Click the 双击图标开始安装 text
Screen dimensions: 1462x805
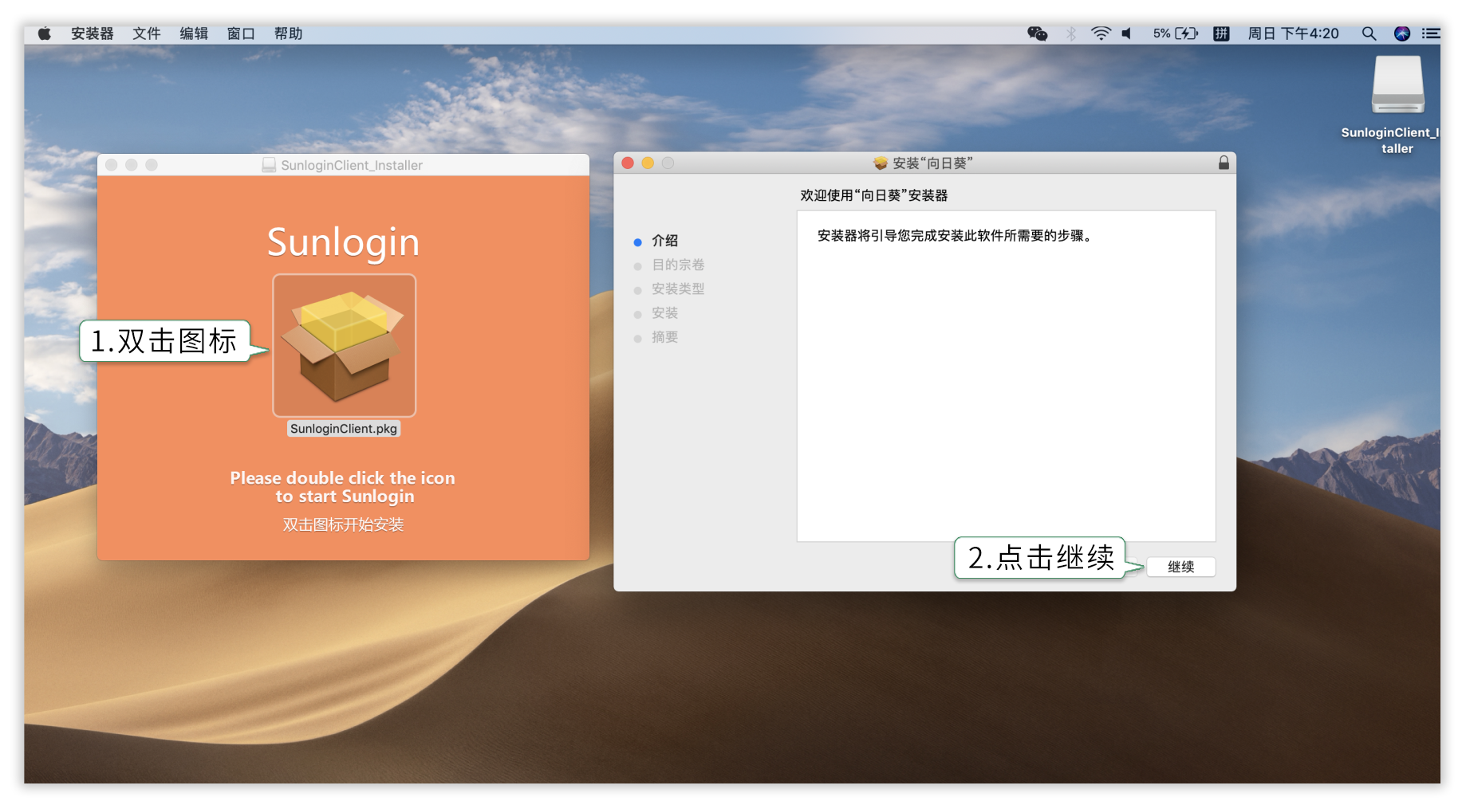(x=343, y=524)
